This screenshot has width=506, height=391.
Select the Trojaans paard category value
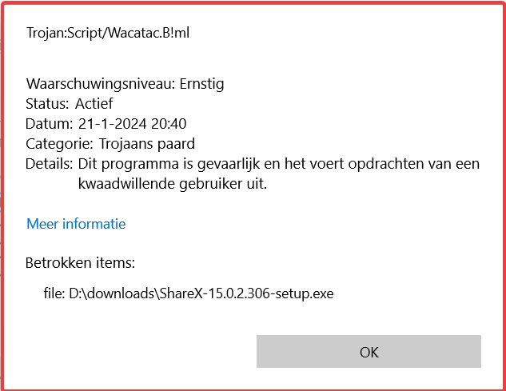pos(147,143)
